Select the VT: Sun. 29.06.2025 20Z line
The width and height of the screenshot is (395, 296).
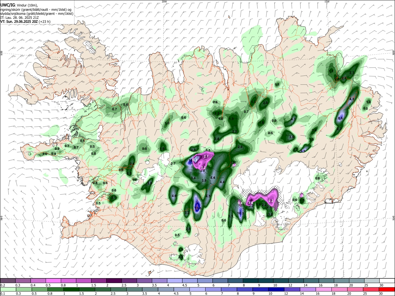point(25,22)
